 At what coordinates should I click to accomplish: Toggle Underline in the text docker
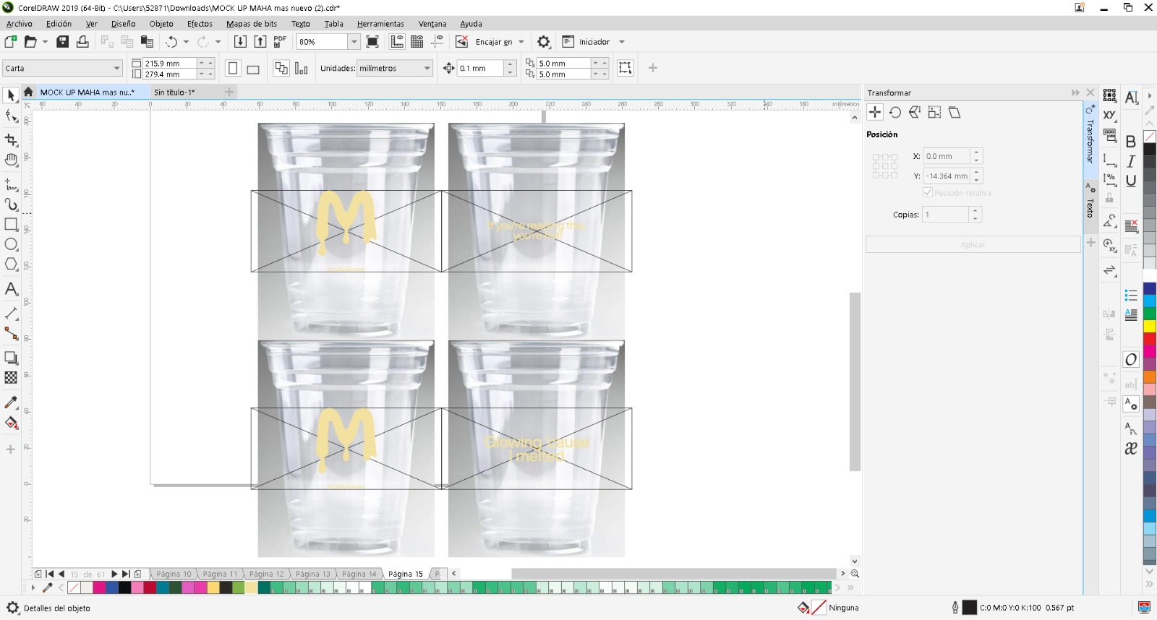click(x=1131, y=181)
